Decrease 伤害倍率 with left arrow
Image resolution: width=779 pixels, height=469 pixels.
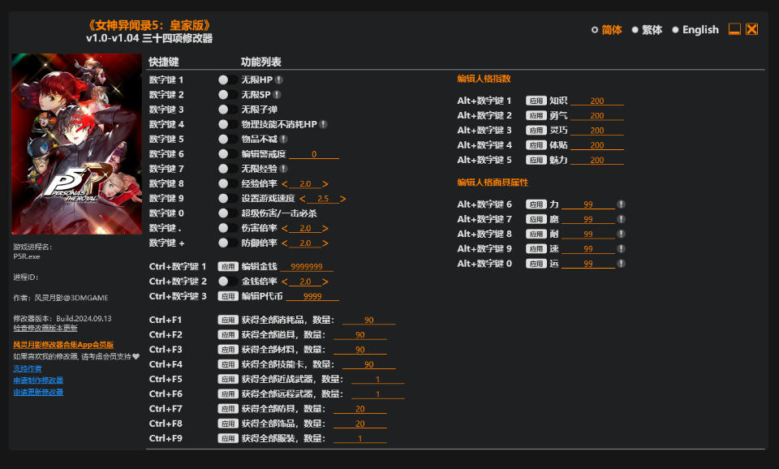click(285, 228)
